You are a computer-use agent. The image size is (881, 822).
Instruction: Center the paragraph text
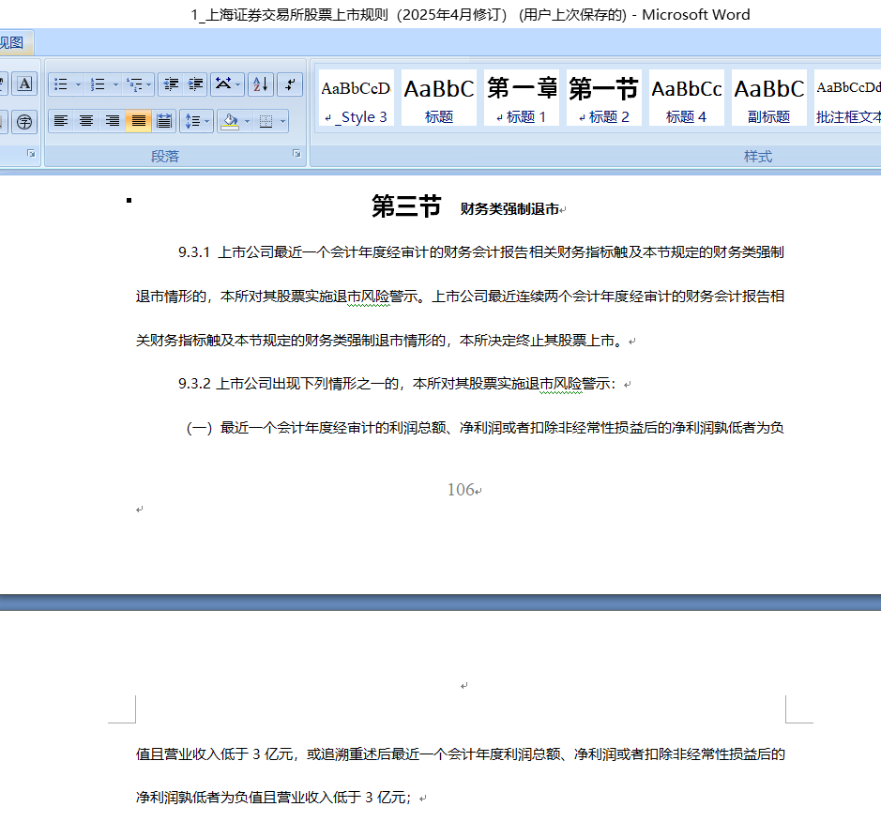[86, 121]
